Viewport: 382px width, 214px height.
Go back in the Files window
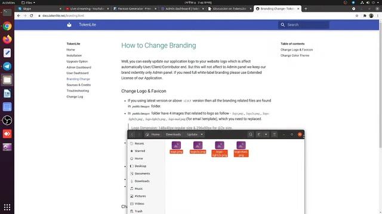[132, 134]
